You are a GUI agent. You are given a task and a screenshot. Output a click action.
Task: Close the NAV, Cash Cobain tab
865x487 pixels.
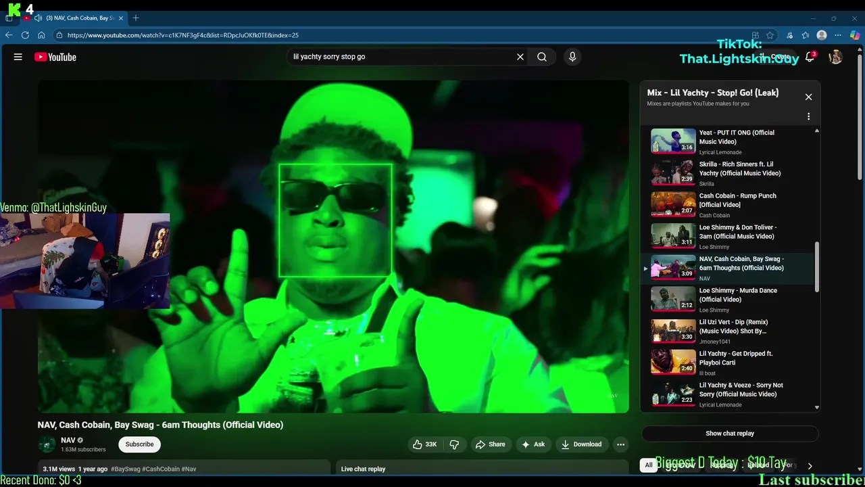pos(121,18)
